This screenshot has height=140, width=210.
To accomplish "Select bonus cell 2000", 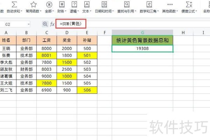I will [67, 49].
